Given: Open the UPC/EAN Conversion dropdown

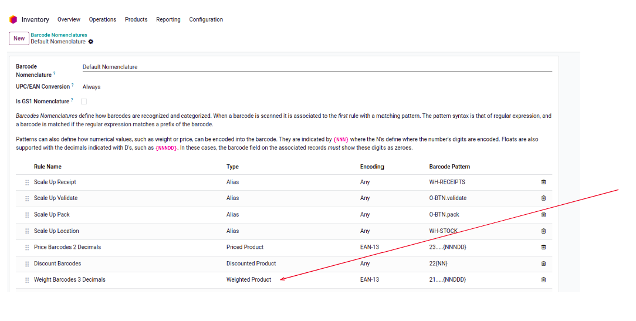Looking at the screenshot, I should point(92,87).
